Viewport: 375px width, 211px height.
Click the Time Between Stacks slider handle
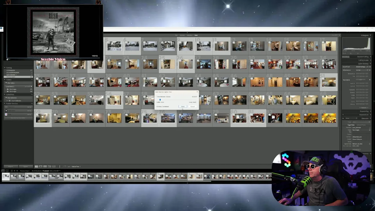[x=160, y=100]
